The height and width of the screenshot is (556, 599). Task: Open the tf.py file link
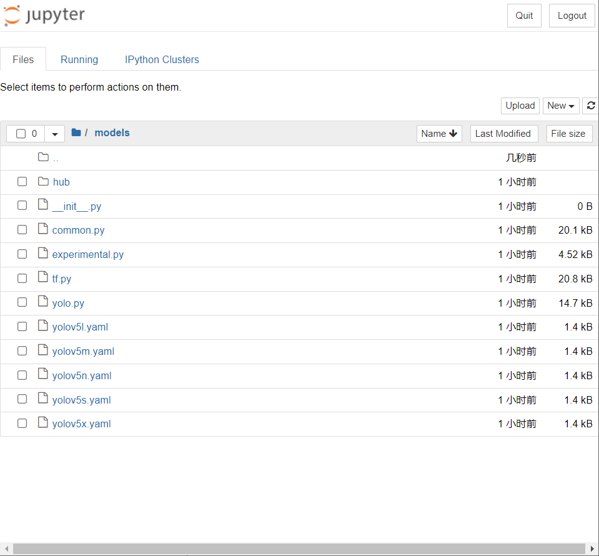62,279
